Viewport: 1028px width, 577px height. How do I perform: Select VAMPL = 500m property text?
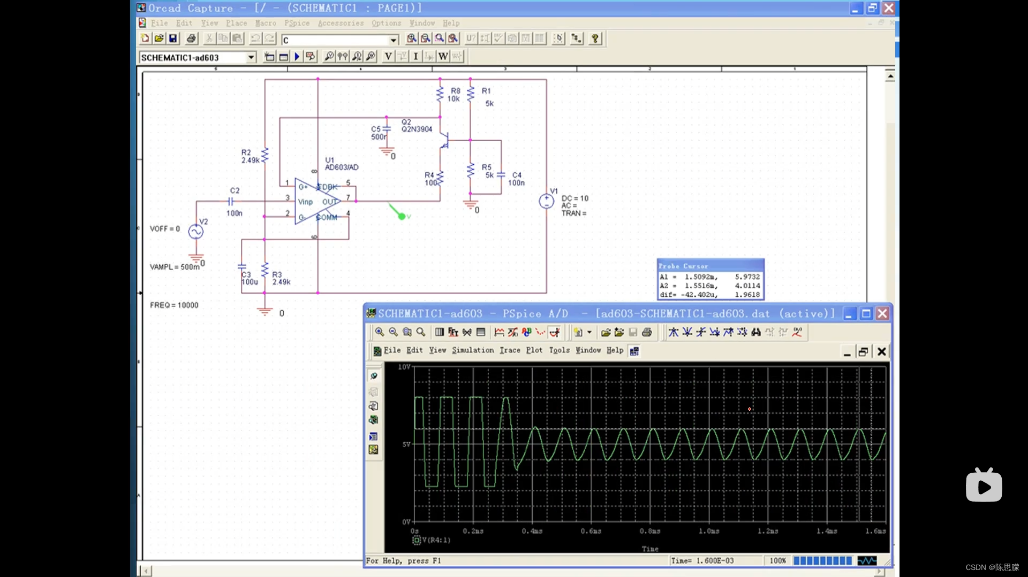[175, 267]
